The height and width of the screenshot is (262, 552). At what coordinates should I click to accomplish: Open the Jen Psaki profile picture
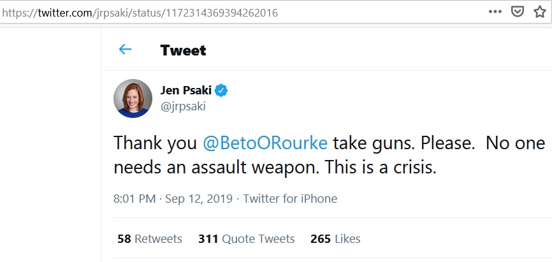(x=133, y=98)
